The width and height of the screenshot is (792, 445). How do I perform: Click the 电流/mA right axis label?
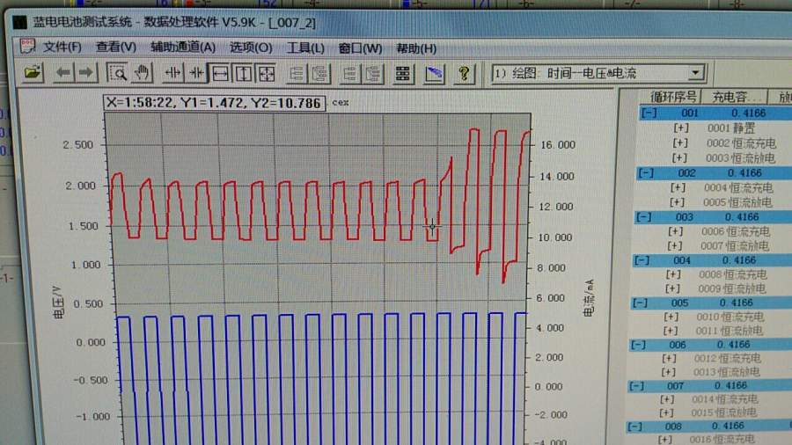click(589, 297)
